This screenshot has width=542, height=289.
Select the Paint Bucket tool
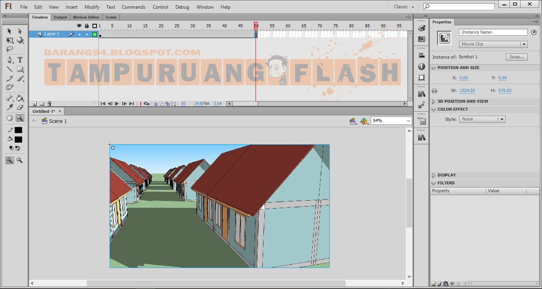(20, 98)
